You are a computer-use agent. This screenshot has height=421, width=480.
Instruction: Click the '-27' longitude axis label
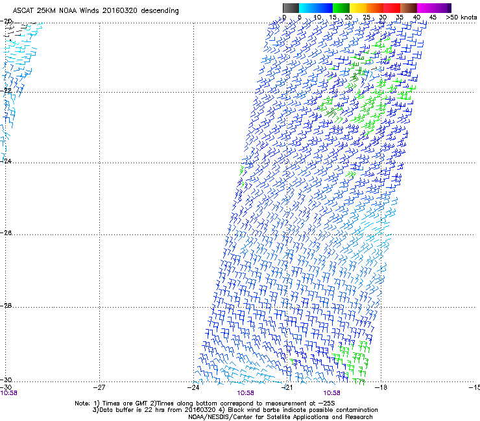click(x=99, y=387)
